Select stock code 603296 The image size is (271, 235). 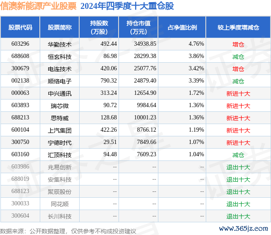[x=20, y=44]
